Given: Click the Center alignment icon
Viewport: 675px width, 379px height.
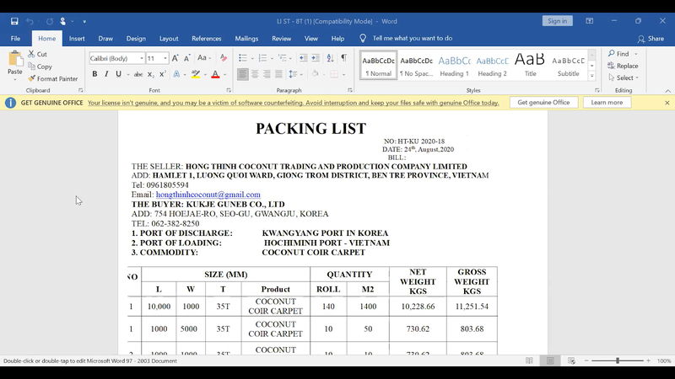Looking at the screenshot, I should point(255,74).
